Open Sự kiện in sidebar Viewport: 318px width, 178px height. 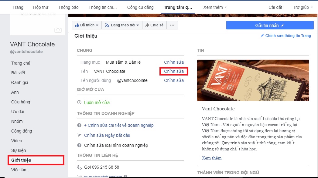[x=19, y=150]
